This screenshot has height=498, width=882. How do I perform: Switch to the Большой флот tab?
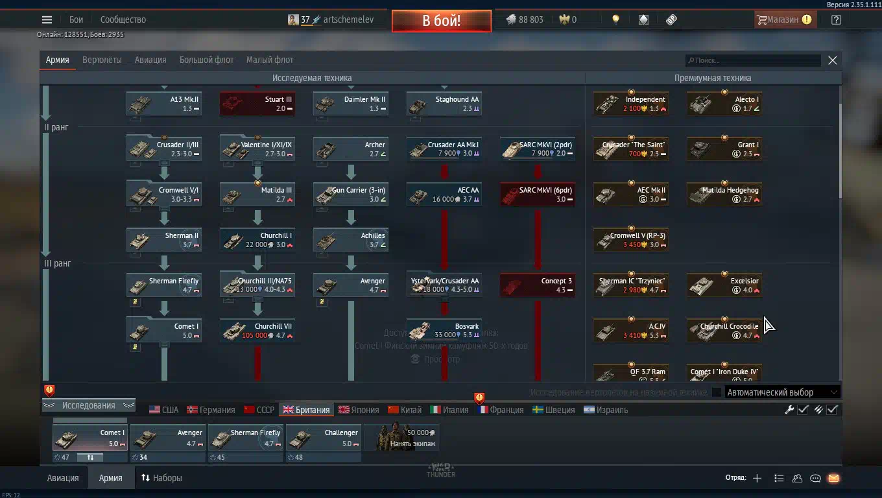pyautogui.click(x=206, y=60)
